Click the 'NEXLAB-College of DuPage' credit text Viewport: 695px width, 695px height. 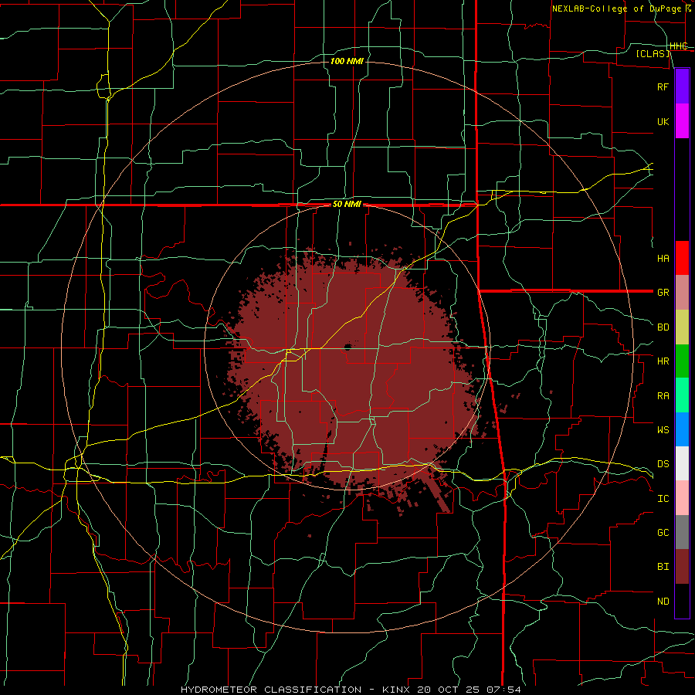pos(616,8)
